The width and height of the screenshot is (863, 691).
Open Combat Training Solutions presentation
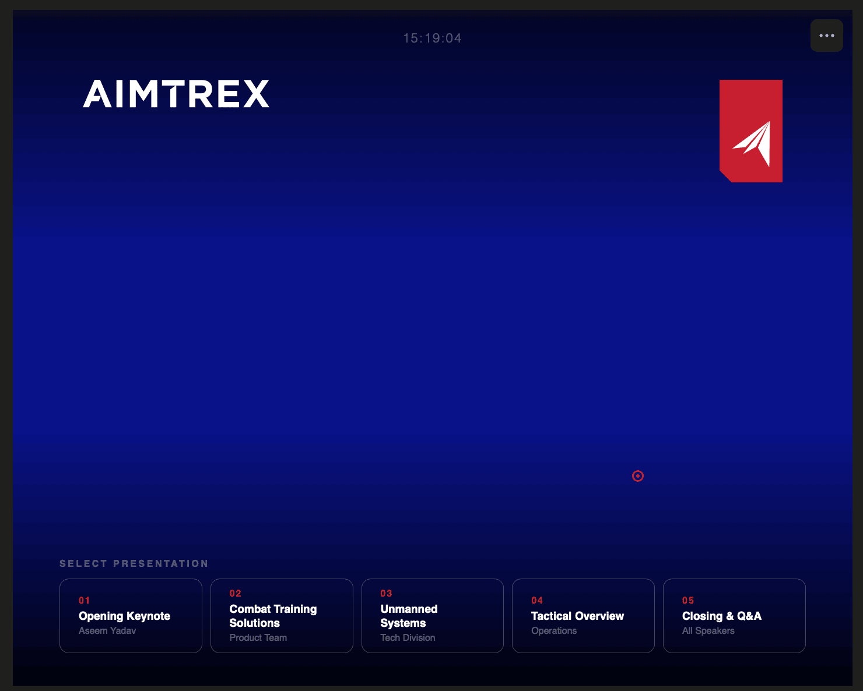pos(282,616)
